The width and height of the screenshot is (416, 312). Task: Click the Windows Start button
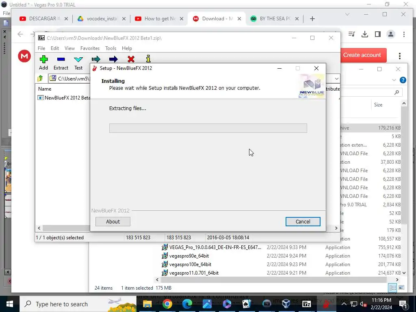10,304
